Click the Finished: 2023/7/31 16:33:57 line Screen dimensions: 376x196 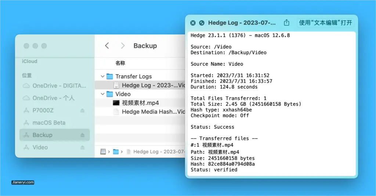pos(231,81)
